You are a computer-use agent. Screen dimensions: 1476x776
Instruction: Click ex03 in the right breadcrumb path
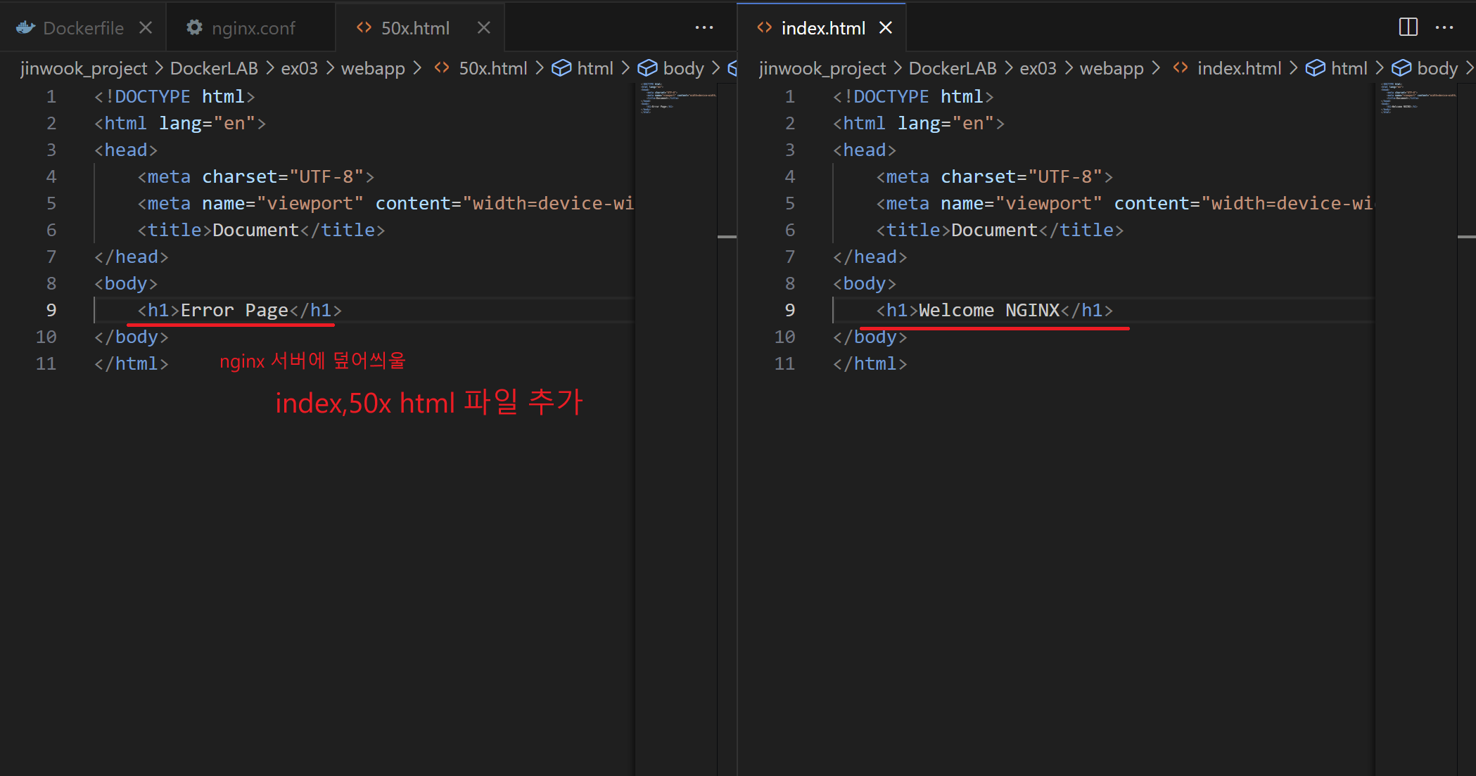tap(1038, 68)
